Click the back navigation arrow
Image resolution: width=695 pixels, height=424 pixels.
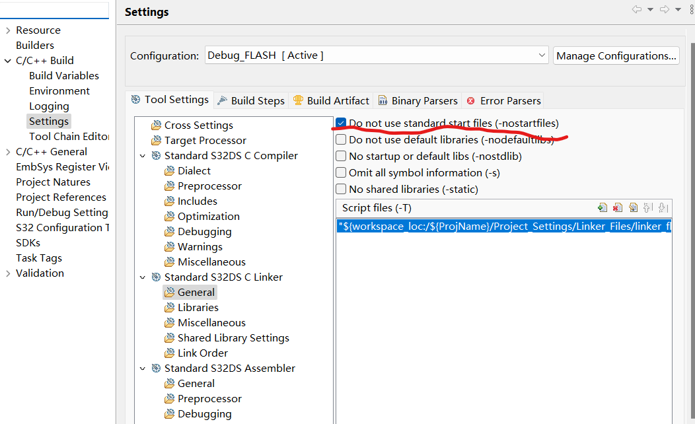click(x=636, y=10)
